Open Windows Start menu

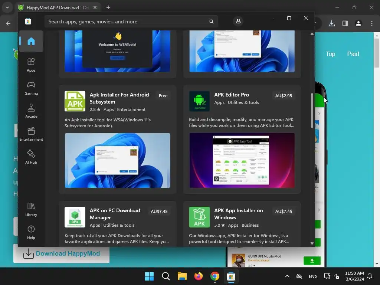(x=149, y=276)
